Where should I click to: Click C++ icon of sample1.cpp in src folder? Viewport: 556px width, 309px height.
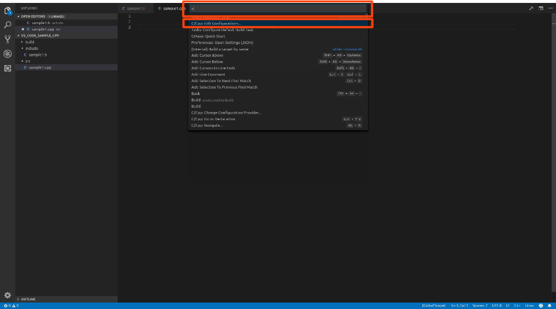tap(25, 67)
